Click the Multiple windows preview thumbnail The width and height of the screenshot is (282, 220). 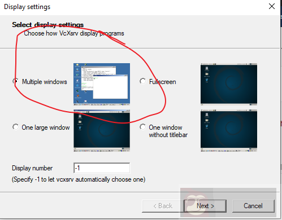(x=102, y=84)
